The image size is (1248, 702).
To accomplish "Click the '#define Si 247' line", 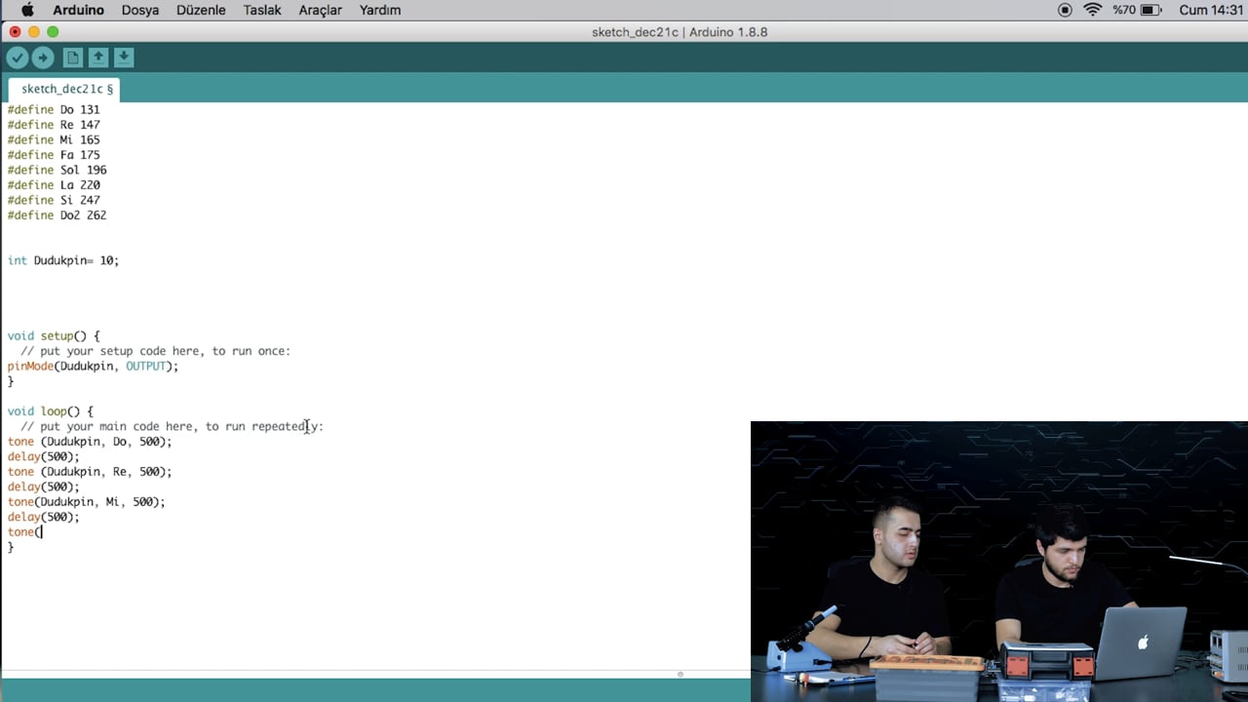I will (x=54, y=200).
